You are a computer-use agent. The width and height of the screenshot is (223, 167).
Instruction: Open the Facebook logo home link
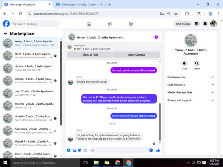pyautogui.click(x=6, y=24)
